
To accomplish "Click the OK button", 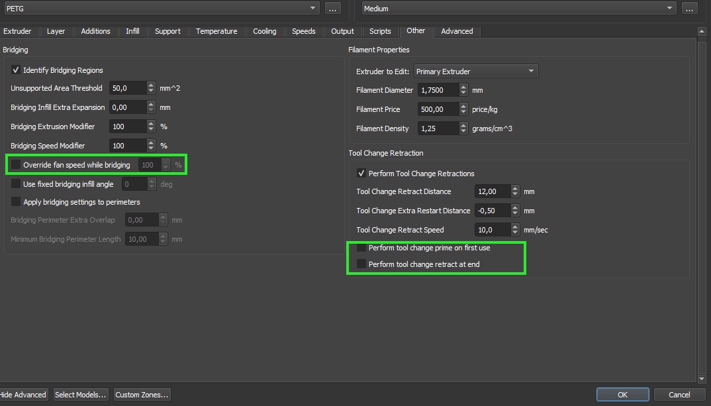I will [x=622, y=395].
